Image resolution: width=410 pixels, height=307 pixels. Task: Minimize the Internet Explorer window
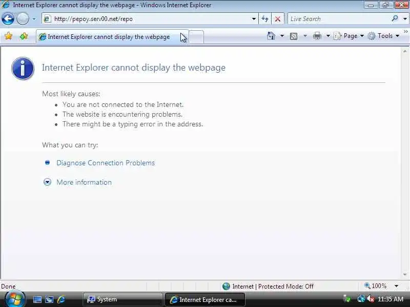pyautogui.click(x=371, y=5)
